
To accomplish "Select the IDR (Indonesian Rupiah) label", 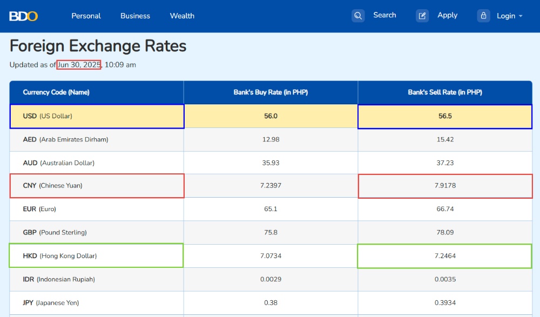I will click(59, 279).
